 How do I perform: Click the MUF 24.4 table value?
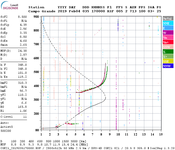(74, 145)
